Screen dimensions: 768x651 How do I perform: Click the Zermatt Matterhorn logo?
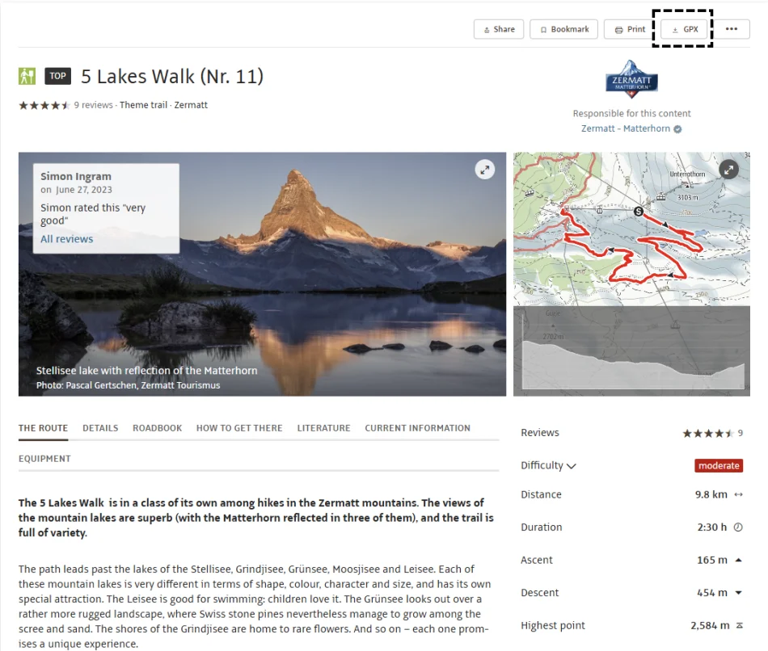click(631, 79)
